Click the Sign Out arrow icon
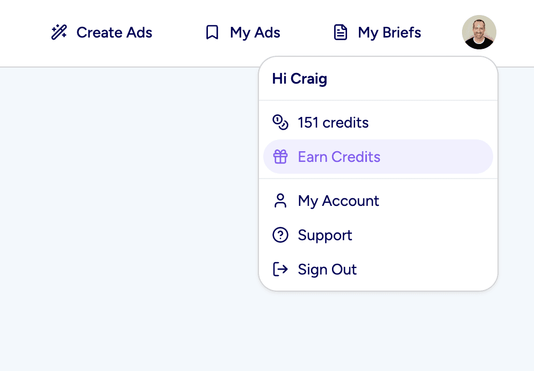534x371 pixels. coord(280,269)
